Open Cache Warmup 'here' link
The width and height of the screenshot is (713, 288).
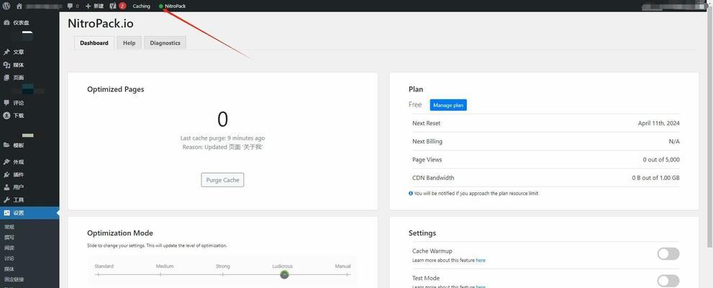point(481,260)
